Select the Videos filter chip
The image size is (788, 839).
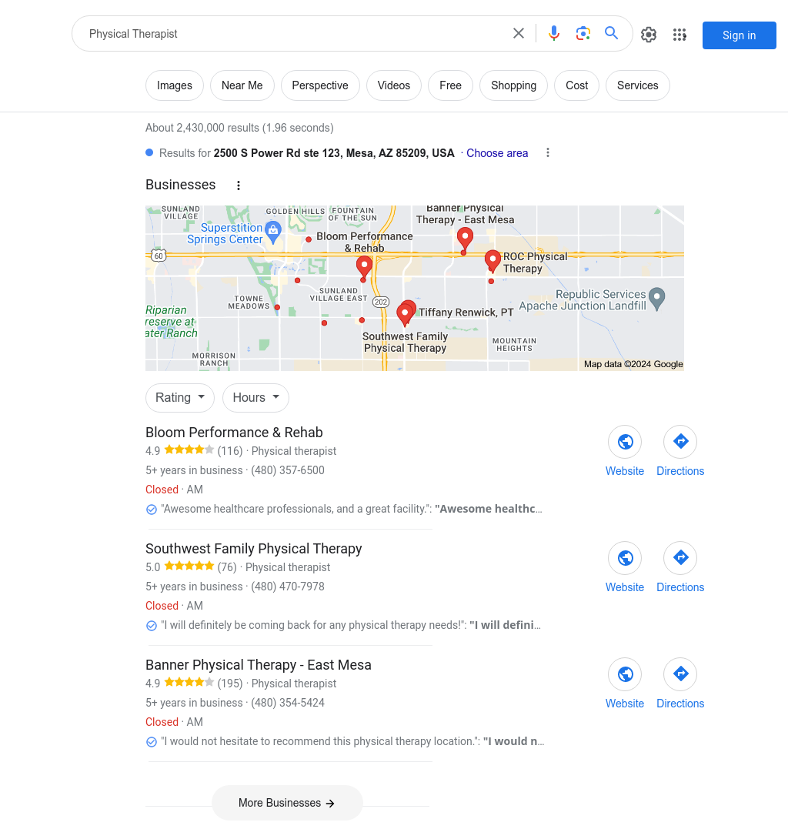point(394,85)
